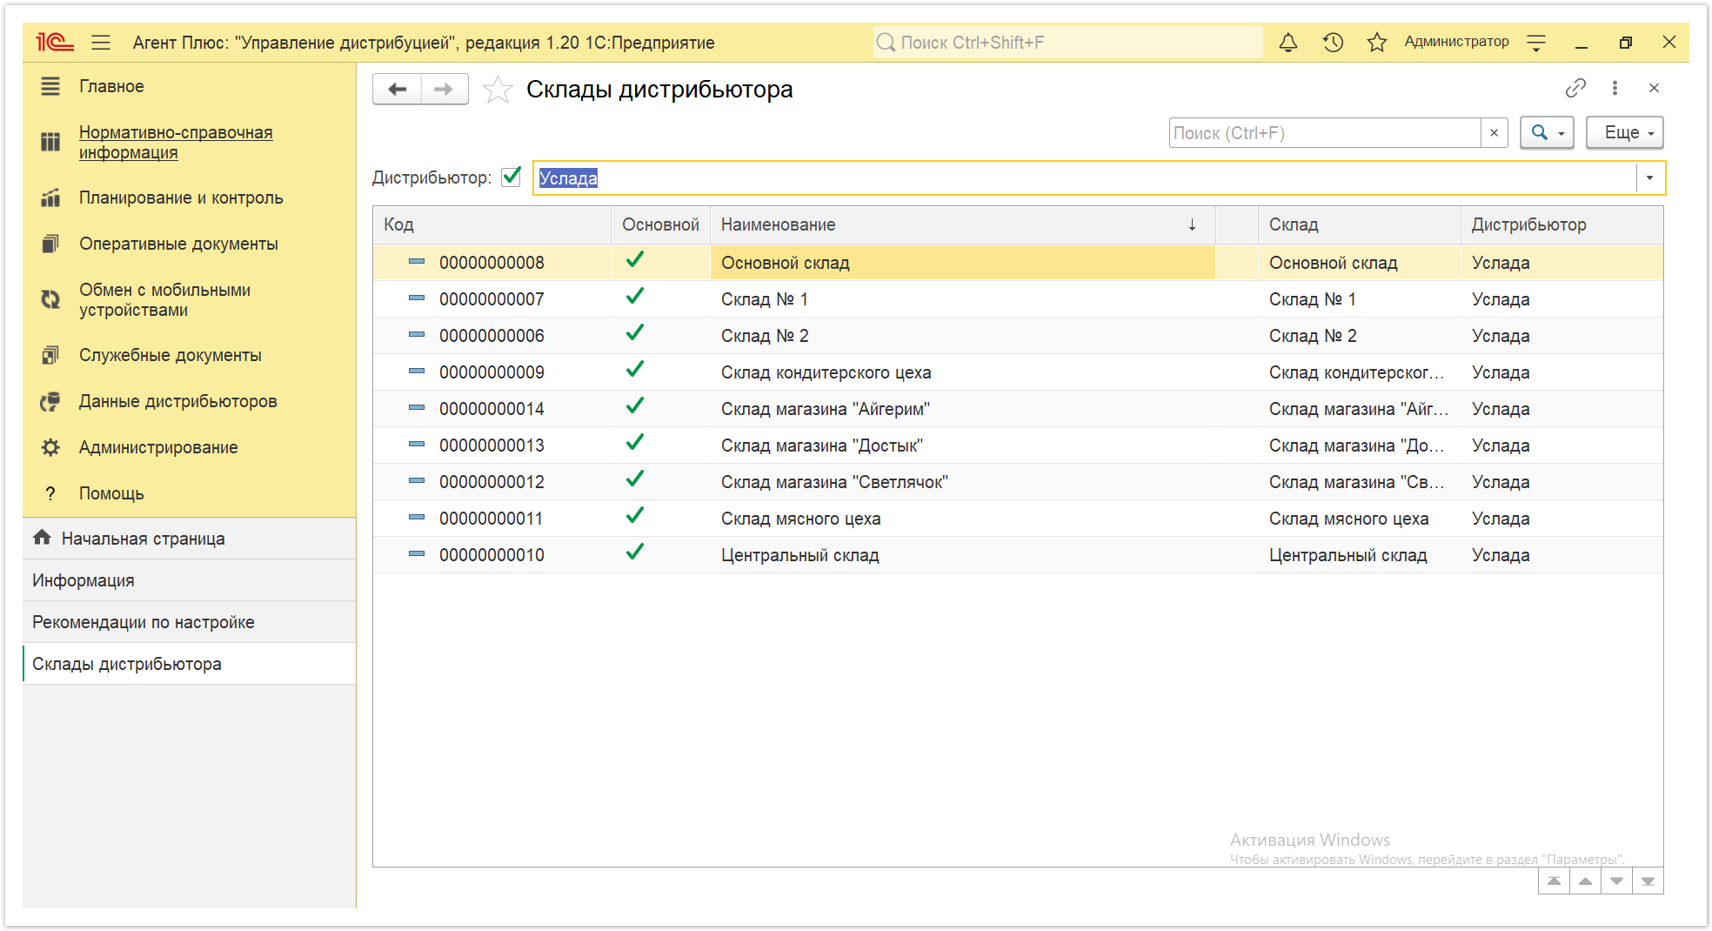
Task: Go back with the left arrow button
Action: coord(398,89)
